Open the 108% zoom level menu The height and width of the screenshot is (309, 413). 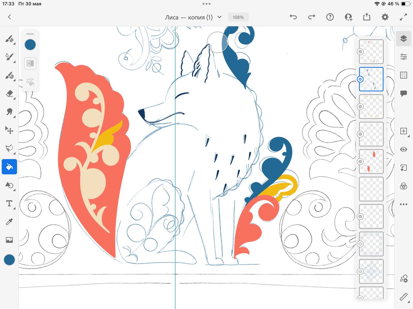[238, 17]
